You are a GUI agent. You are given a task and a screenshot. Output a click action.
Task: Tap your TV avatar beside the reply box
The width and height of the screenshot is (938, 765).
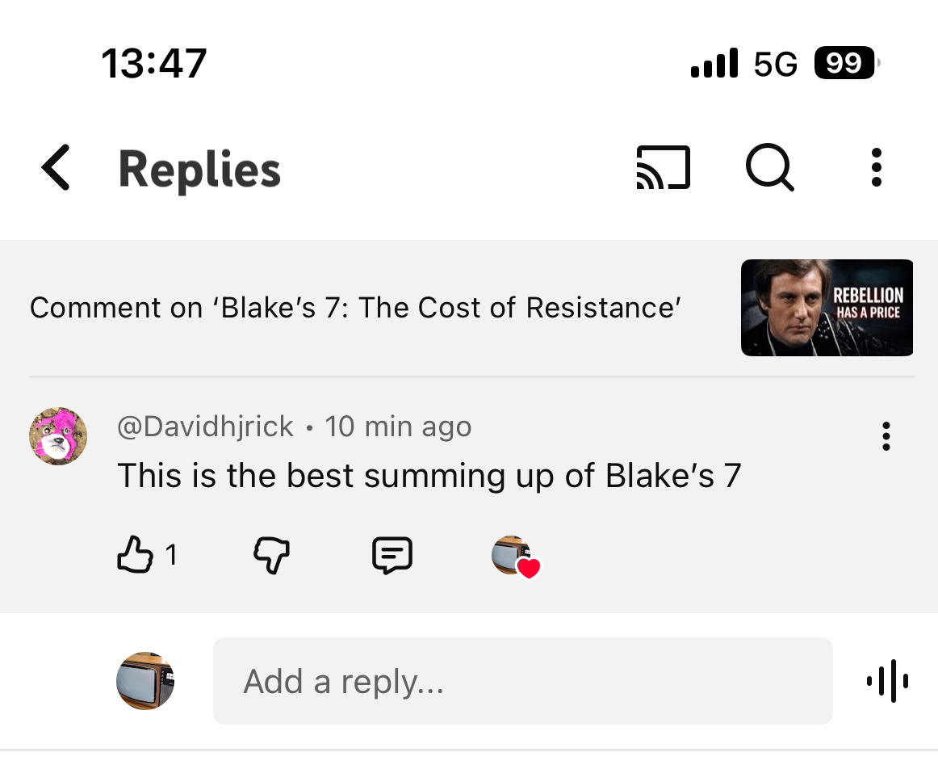146,681
